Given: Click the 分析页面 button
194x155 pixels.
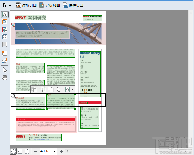Looking at the screenshot, I should coord(50,5).
